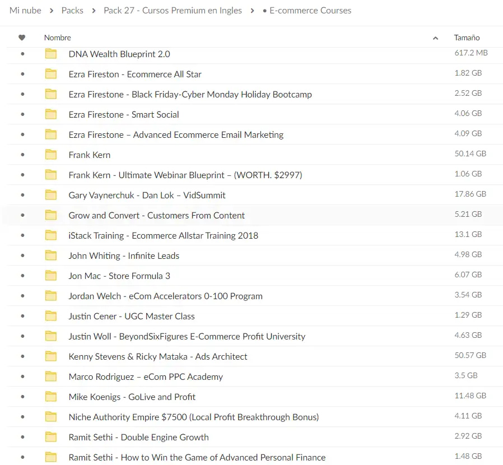Toggle favorite dot for iStack Training row
This screenshot has height=465, width=503.
tap(22, 235)
